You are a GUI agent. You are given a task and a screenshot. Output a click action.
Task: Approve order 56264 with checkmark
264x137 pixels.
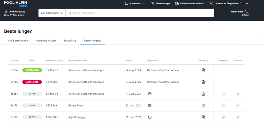coord(223,94)
